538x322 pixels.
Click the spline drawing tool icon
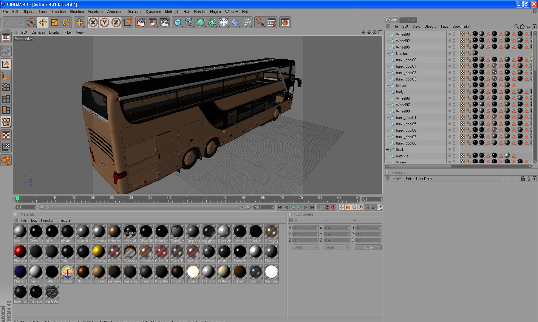pyautogui.click(x=189, y=22)
